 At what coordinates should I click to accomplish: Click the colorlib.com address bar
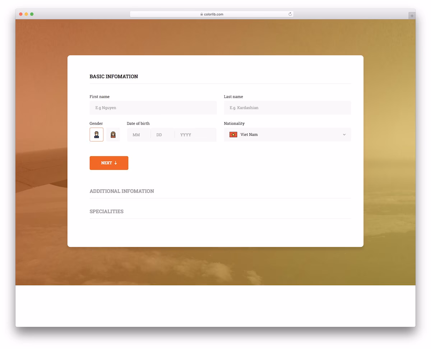point(212,14)
